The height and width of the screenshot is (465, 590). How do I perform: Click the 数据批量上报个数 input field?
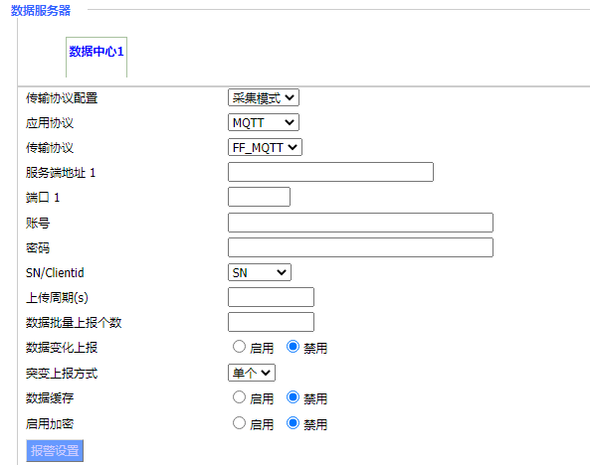(x=271, y=322)
